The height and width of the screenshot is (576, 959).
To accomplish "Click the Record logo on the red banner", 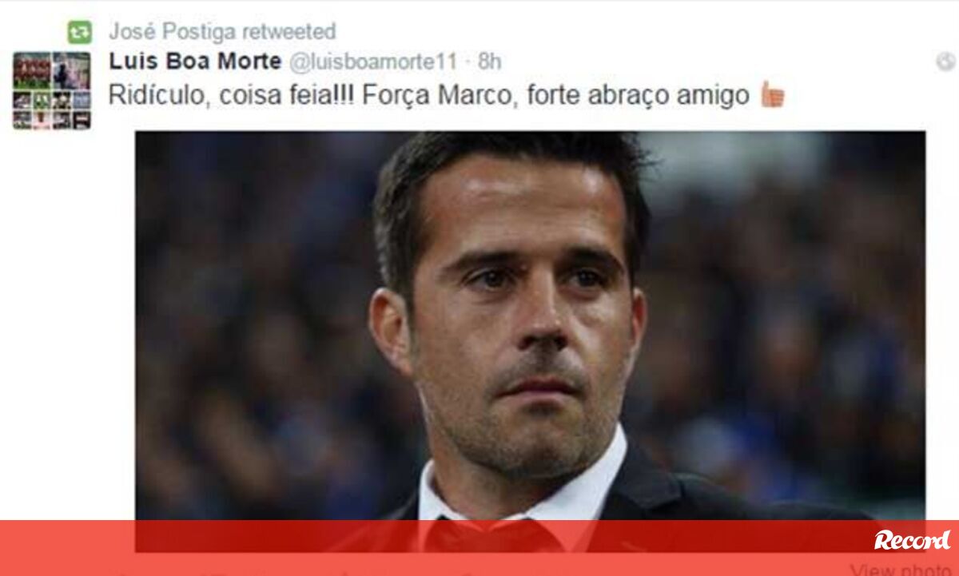I will tap(912, 540).
